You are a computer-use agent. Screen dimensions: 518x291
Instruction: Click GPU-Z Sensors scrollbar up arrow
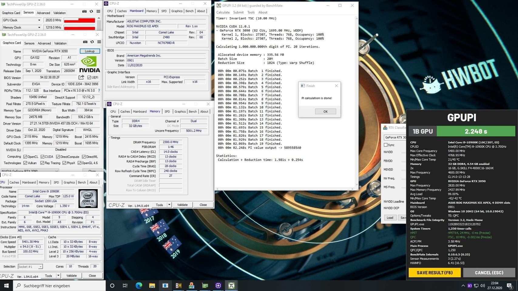[99, 18]
